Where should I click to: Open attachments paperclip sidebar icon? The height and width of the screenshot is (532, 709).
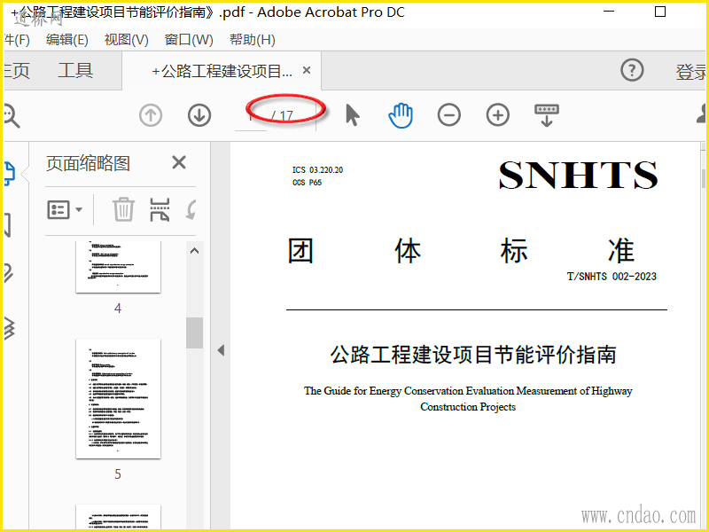coord(9,273)
